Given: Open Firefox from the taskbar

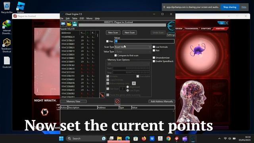Looking at the screenshot, I should (x=144, y=139).
